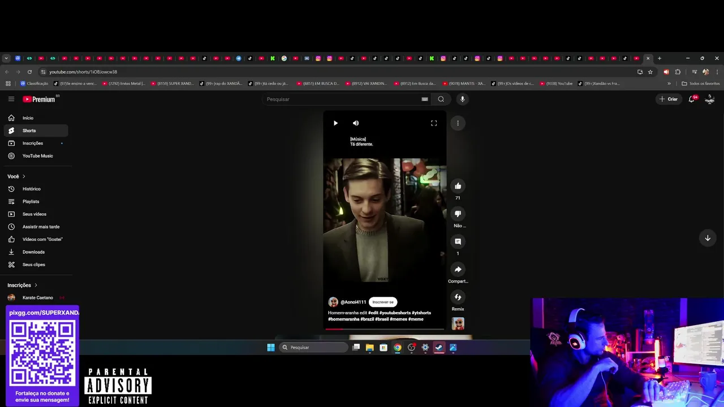Viewport: 724px width, 407px height.
Task: Open the Enéas Metal bookmark
Action: pyautogui.click(x=124, y=83)
